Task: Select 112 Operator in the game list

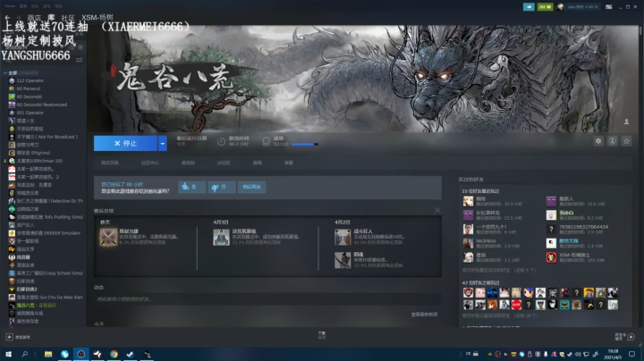Action: (x=30, y=80)
